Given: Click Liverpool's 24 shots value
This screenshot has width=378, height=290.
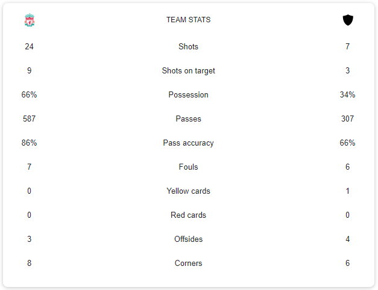Looking at the screenshot, I should (x=30, y=47).
